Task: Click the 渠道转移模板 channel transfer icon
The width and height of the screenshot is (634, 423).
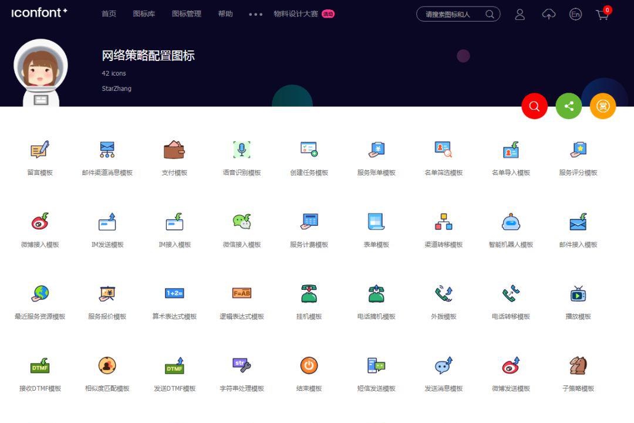Action: pyautogui.click(x=444, y=221)
